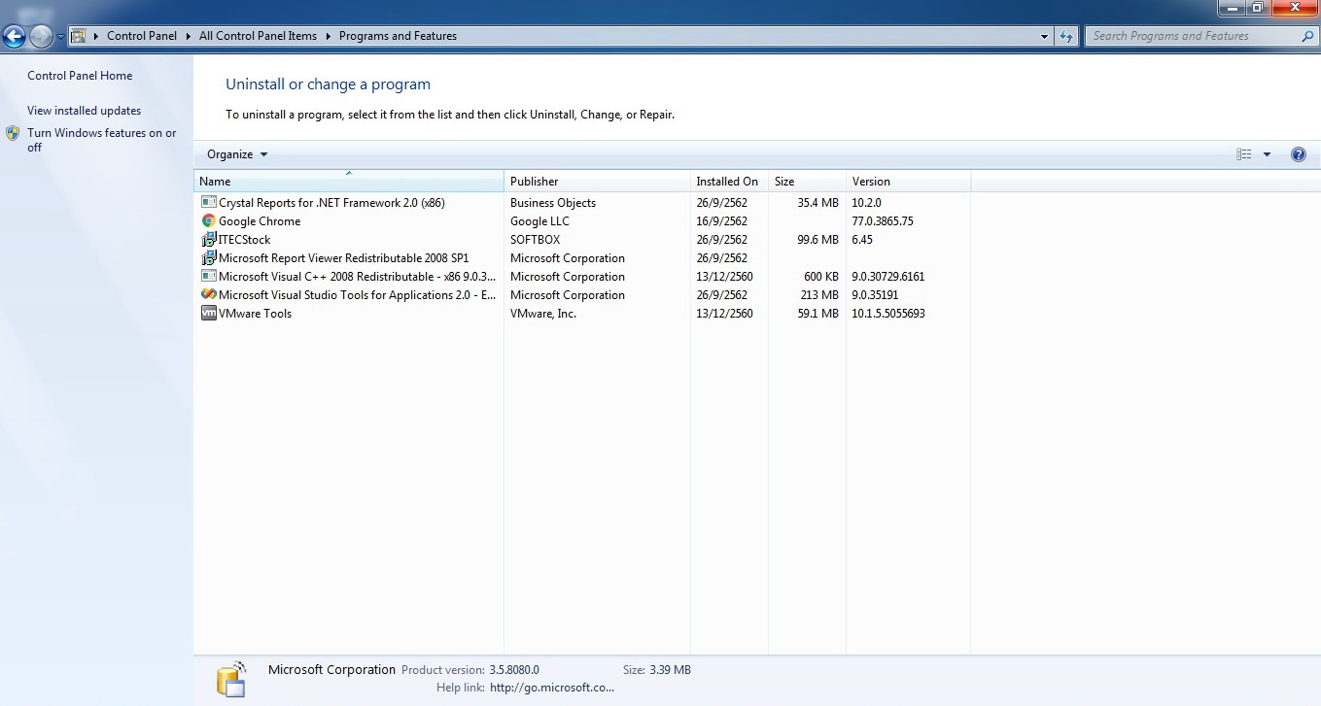The height and width of the screenshot is (706, 1321).
Task: Click version 77.0.3865.75 cell
Action: tap(883, 221)
